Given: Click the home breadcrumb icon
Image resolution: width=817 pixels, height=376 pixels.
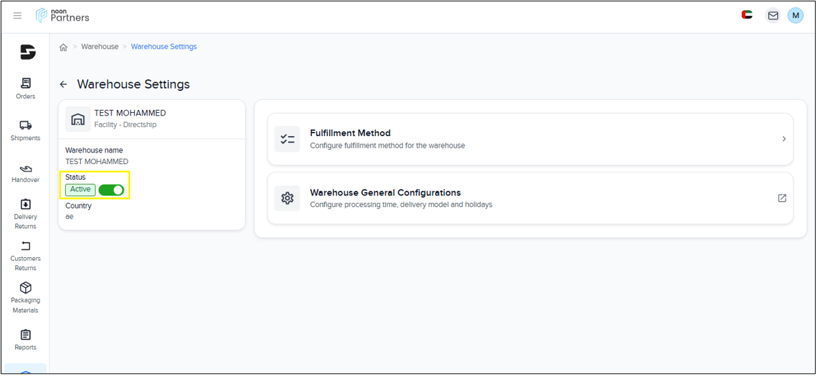Looking at the screenshot, I should (x=64, y=47).
